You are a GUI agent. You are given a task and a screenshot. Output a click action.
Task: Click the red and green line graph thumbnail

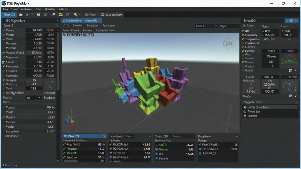[x=289, y=61]
